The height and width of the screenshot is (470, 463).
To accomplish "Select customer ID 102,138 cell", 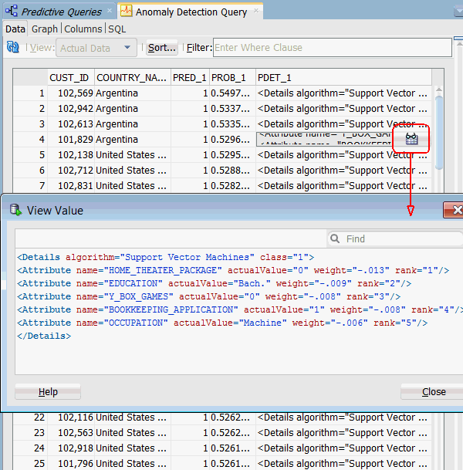I will [71, 155].
